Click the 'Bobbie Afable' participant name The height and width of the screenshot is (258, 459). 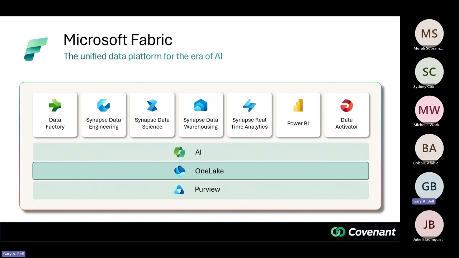click(426, 163)
